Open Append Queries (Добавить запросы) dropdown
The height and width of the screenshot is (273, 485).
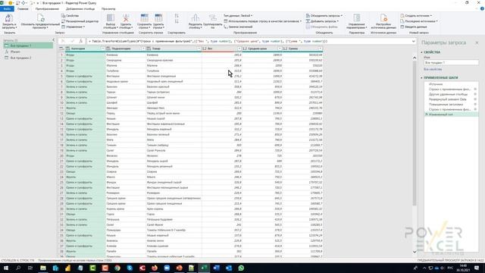pyautogui.click(x=322, y=21)
